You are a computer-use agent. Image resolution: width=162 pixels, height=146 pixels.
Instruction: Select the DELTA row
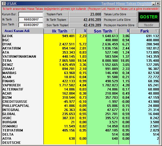coord(81,135)
